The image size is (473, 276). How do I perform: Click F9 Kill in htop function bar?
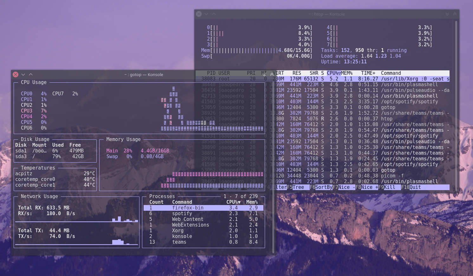pyautogui.click(x=389, y=187)
